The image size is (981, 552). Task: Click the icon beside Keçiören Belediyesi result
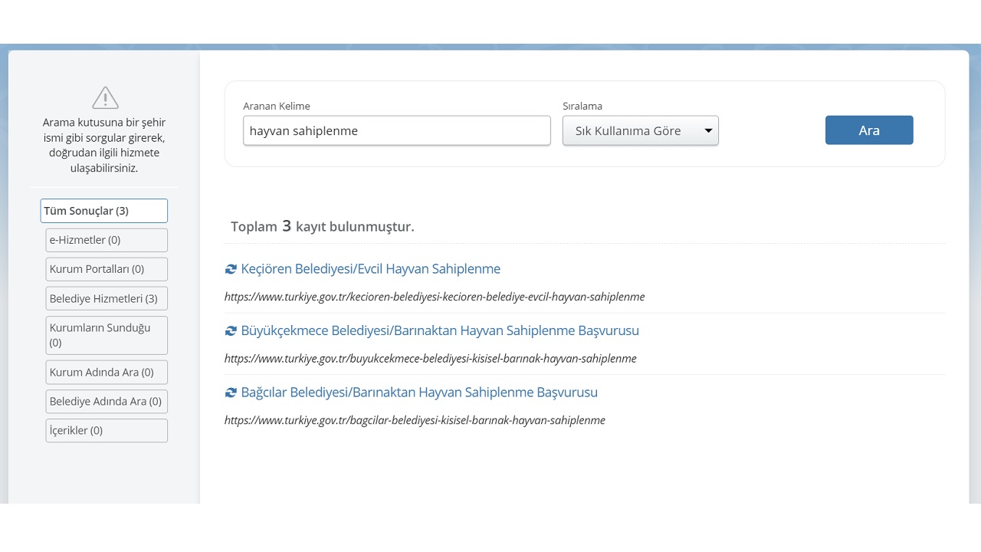click(x=231, y=269)
